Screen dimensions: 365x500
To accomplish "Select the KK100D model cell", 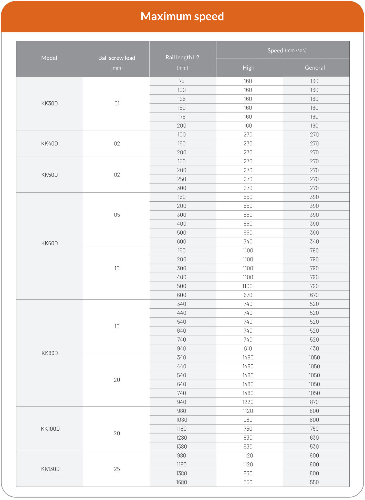I will coord(50,429).
